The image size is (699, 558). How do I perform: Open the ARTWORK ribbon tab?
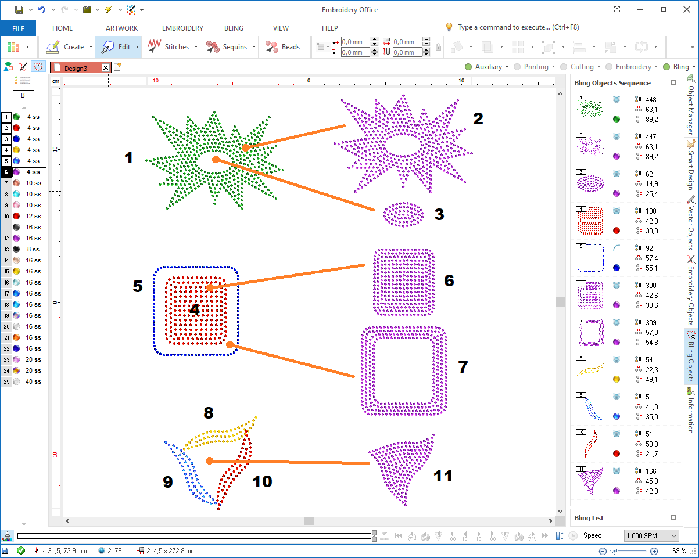coord(121,28)
